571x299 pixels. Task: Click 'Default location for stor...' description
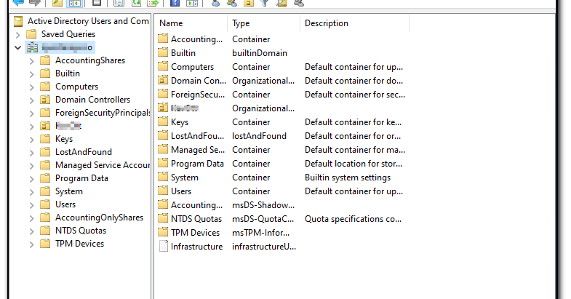click(x=354, y=164)
